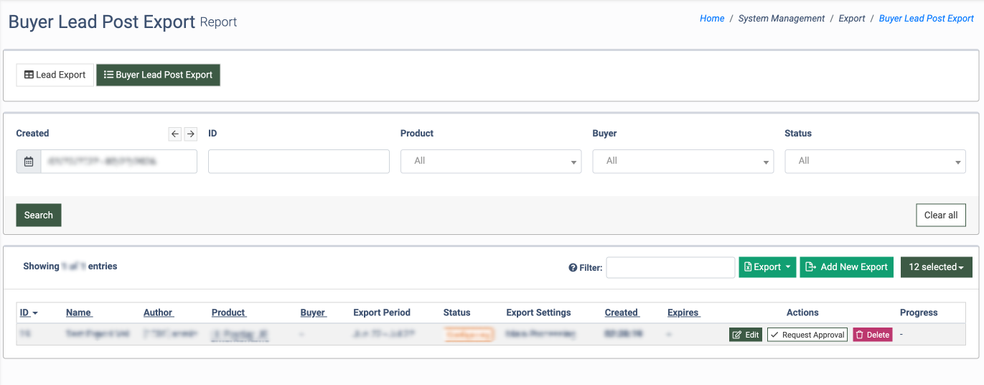Click Request Approval for the export
The width and height of the screenshot is (984, 385).
[x=807, y=335]
